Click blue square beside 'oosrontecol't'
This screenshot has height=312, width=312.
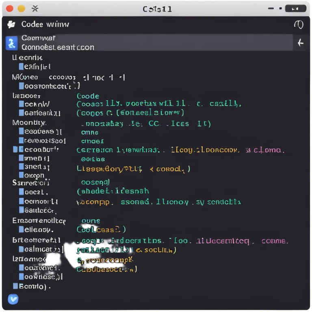tap(21, 86)
